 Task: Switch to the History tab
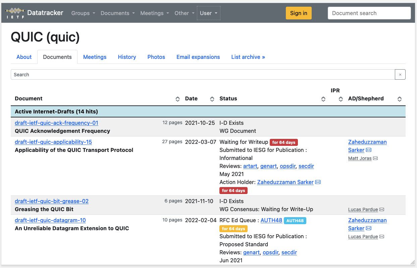click(x=127, y=57)
